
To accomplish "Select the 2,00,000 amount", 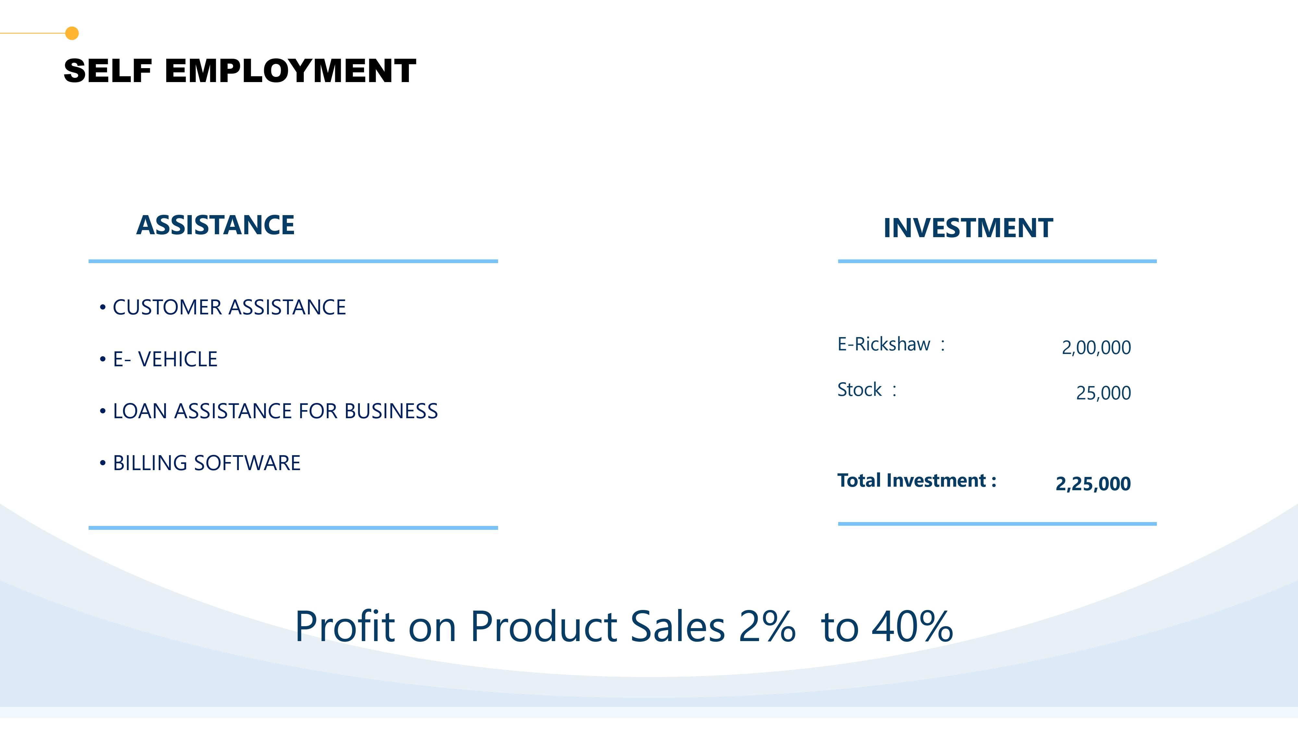I will (x=1096, y=347).
